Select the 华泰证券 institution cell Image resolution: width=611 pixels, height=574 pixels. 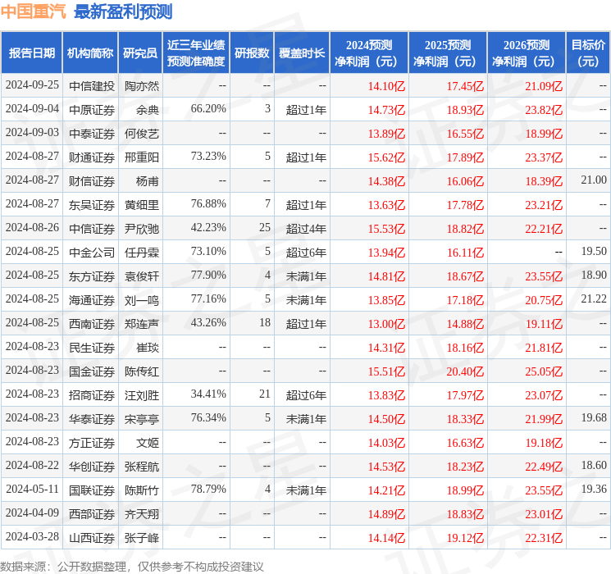pos(92,419)
